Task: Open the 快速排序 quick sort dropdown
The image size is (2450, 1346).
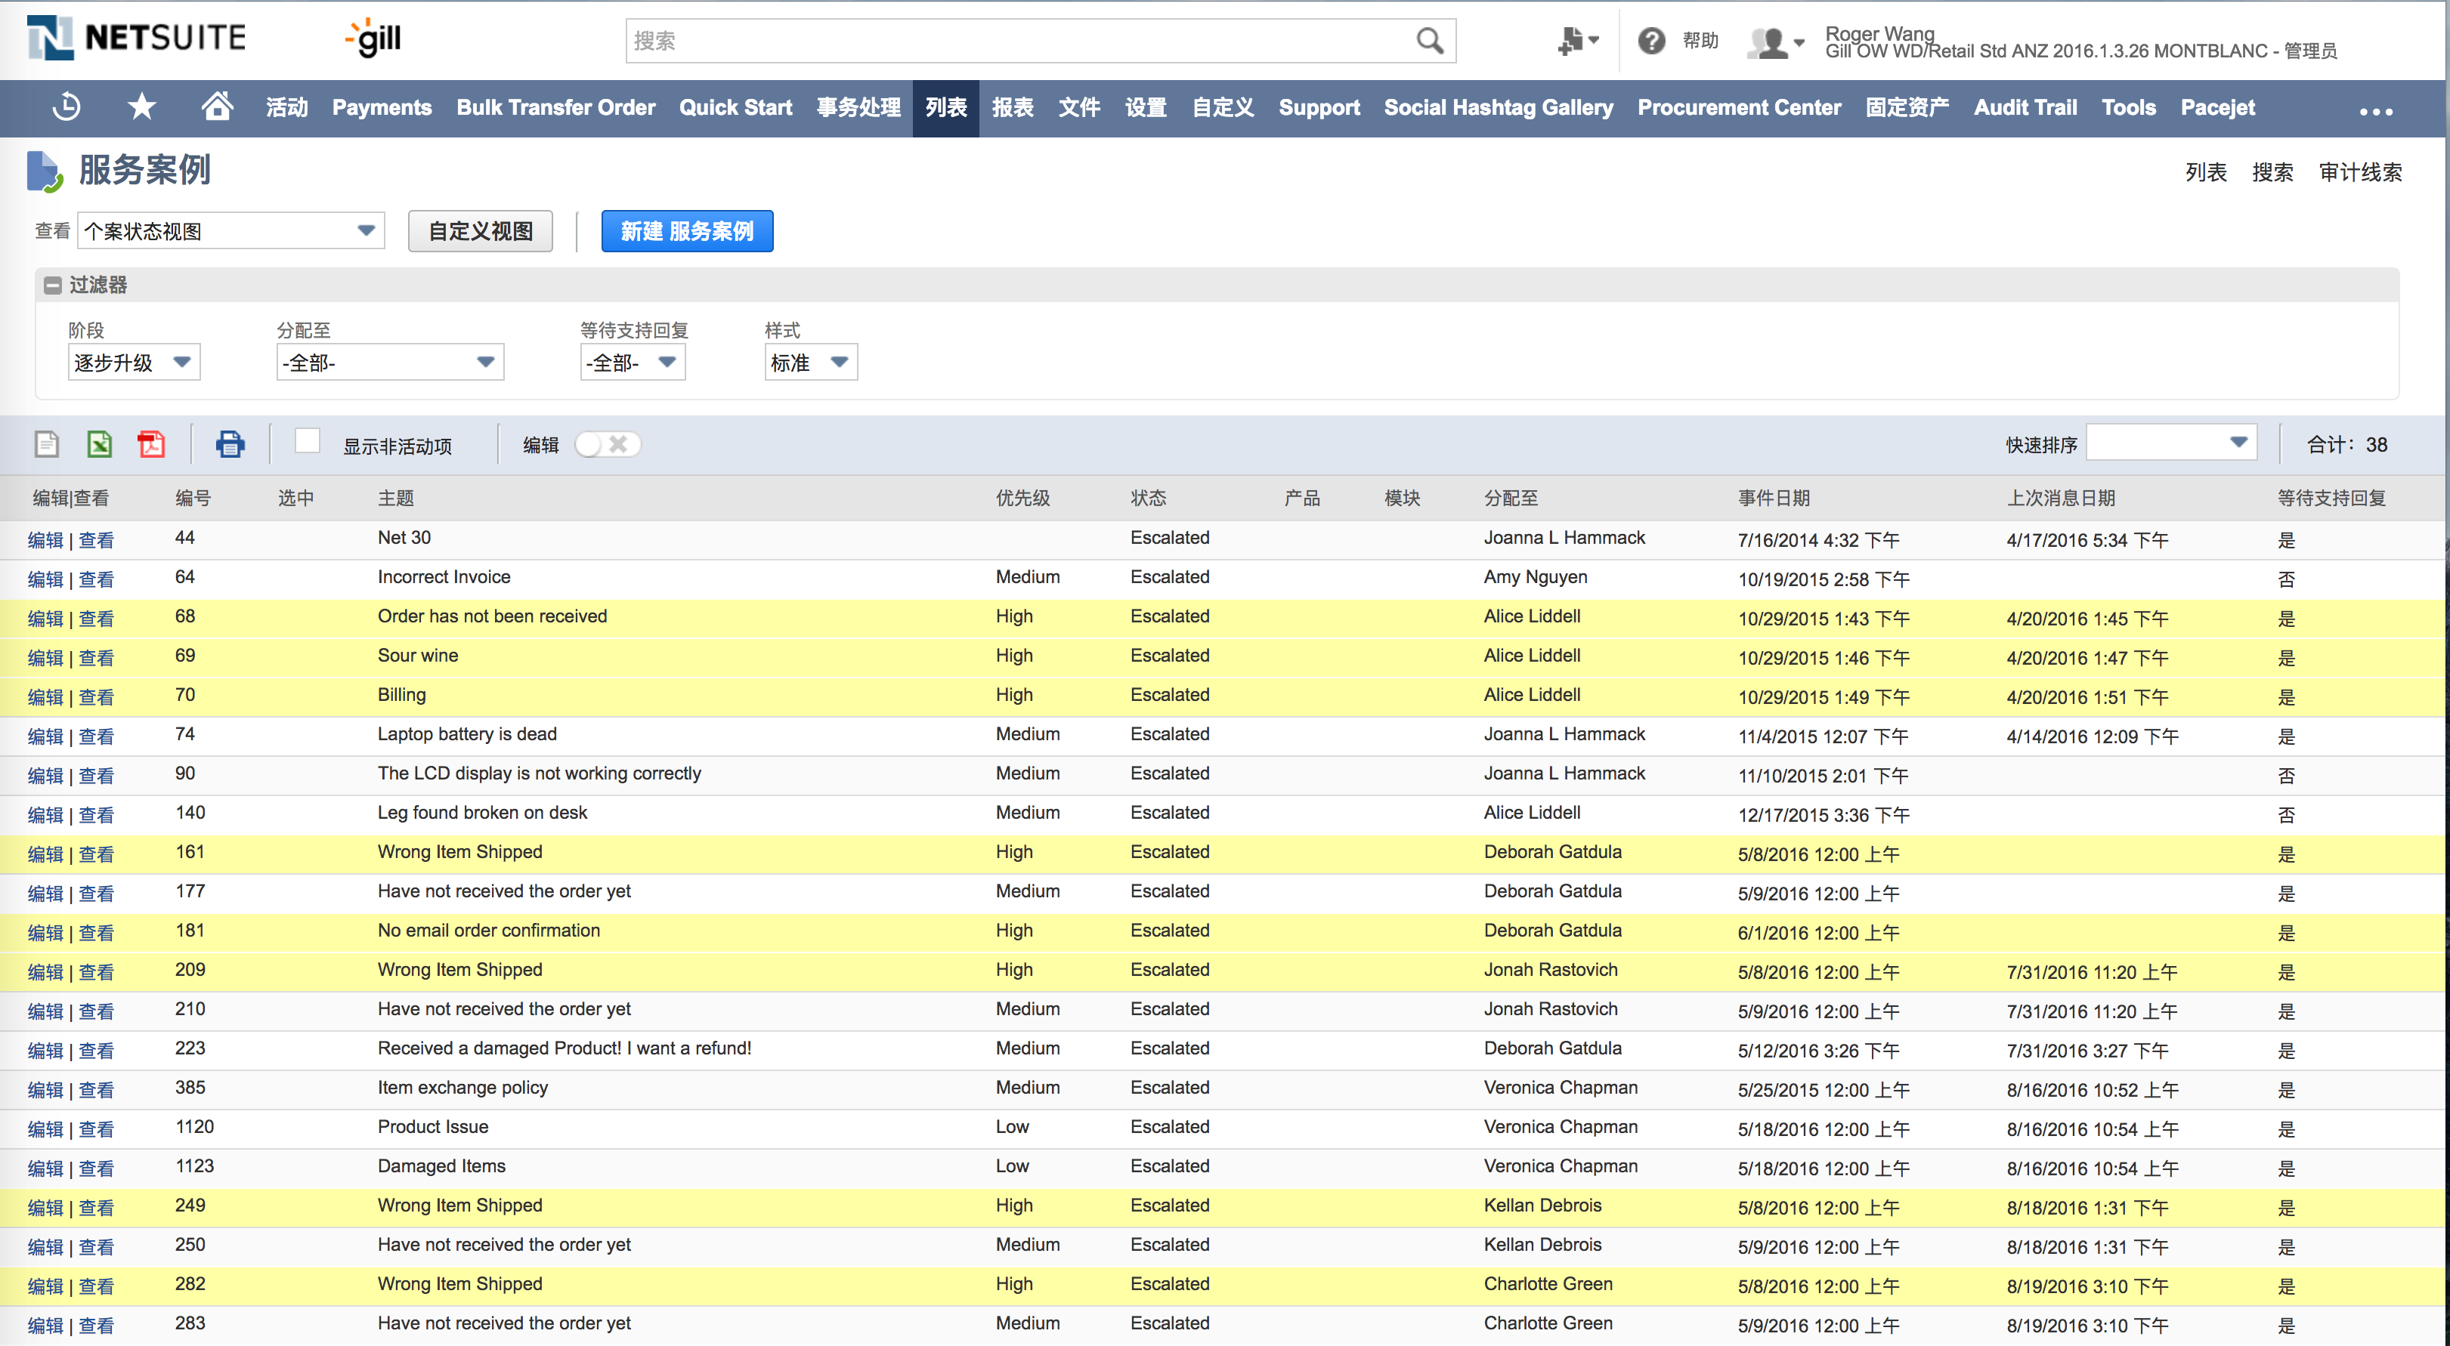Action: (x=2170, y=443)
